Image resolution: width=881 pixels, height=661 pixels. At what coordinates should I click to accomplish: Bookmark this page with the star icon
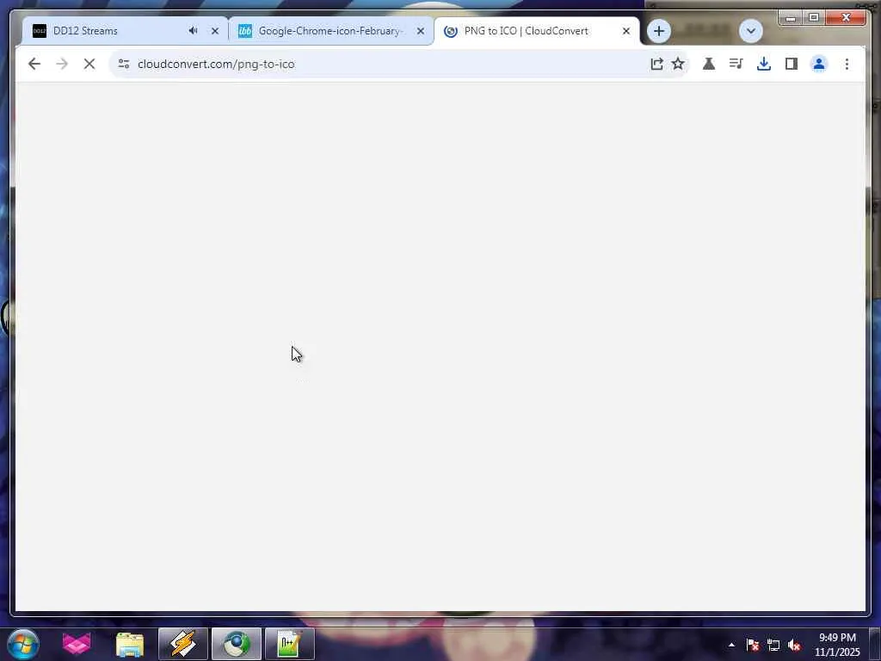pyautogui.click(x=678, y=64)
